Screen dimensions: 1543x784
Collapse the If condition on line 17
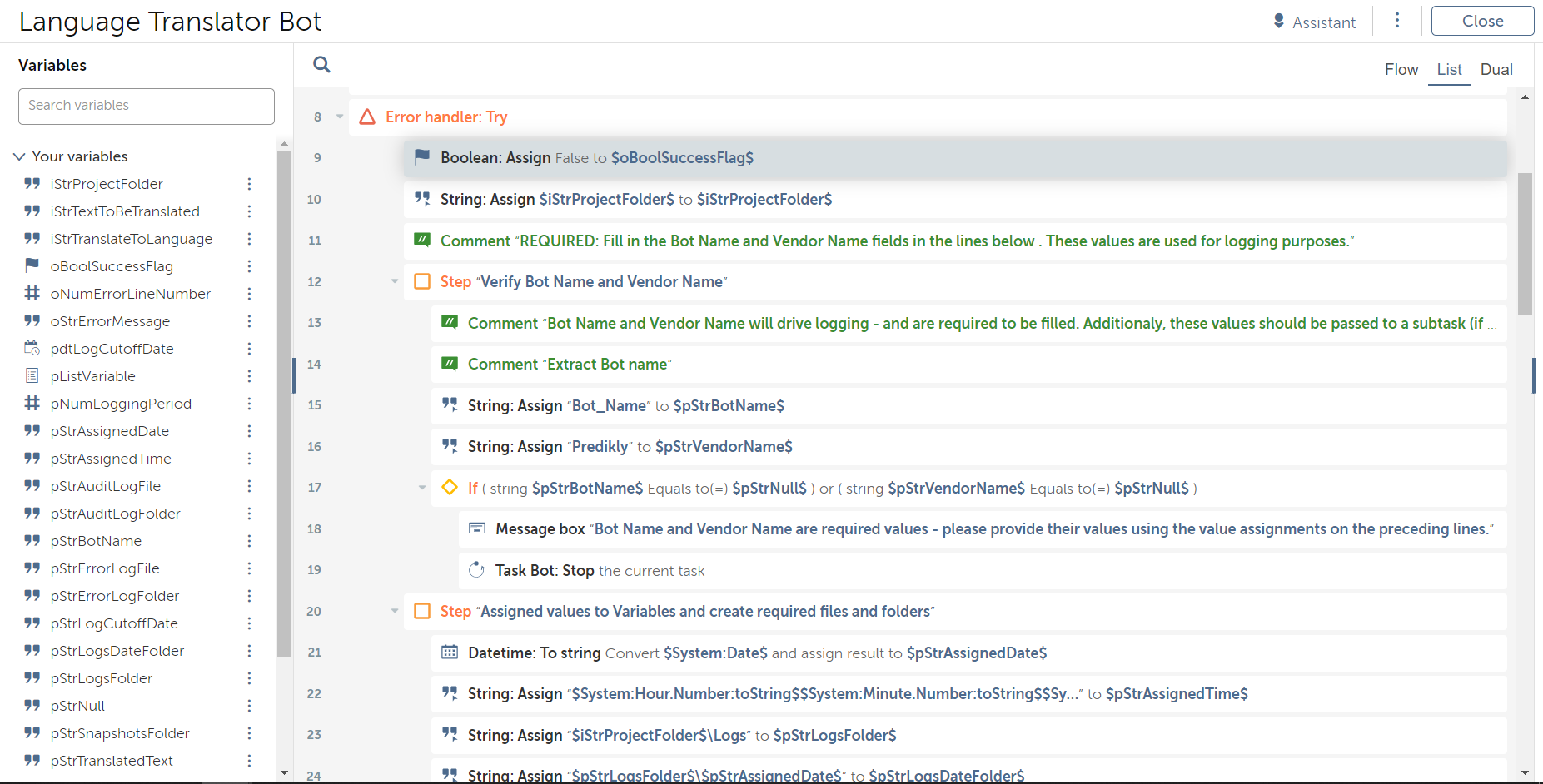click(422, 488)
